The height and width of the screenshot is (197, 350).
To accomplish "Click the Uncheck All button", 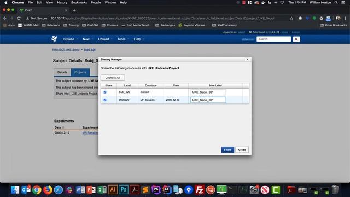I will click(113, 78).
